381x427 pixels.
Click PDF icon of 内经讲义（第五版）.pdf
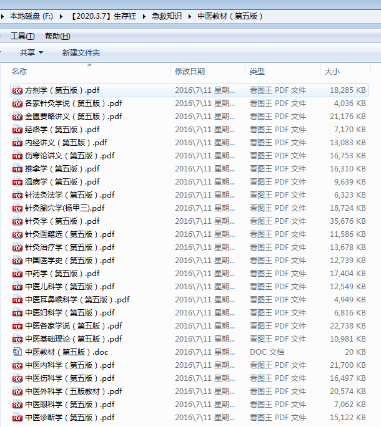point(17,142)
